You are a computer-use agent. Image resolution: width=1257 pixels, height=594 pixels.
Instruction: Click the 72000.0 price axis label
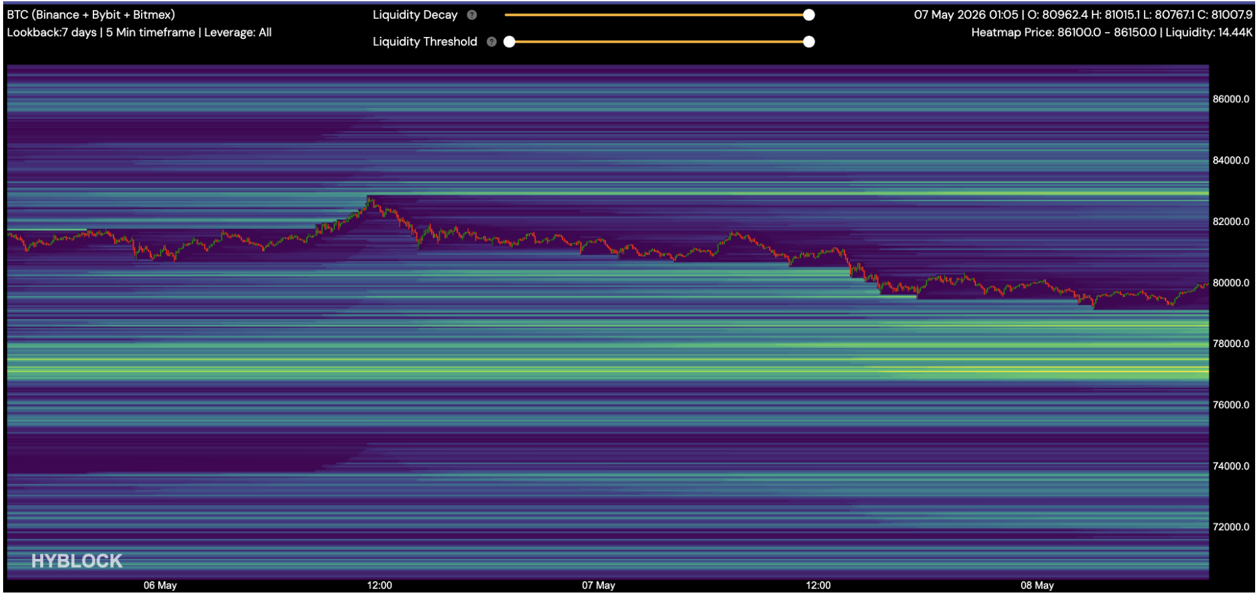point(1231,527)
